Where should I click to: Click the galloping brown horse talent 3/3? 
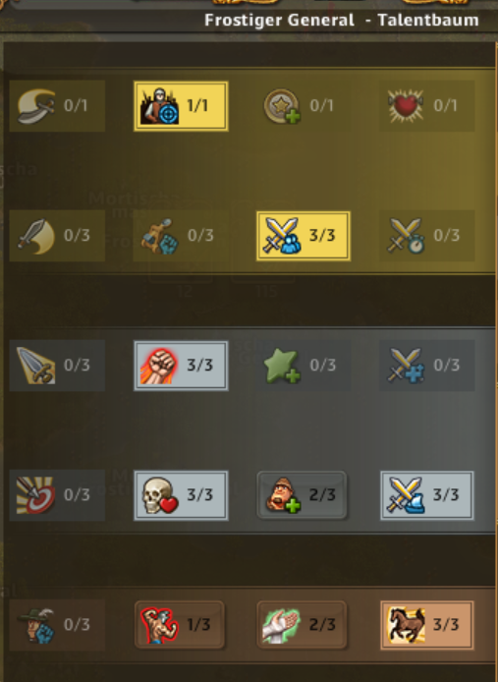pos(426,624)
